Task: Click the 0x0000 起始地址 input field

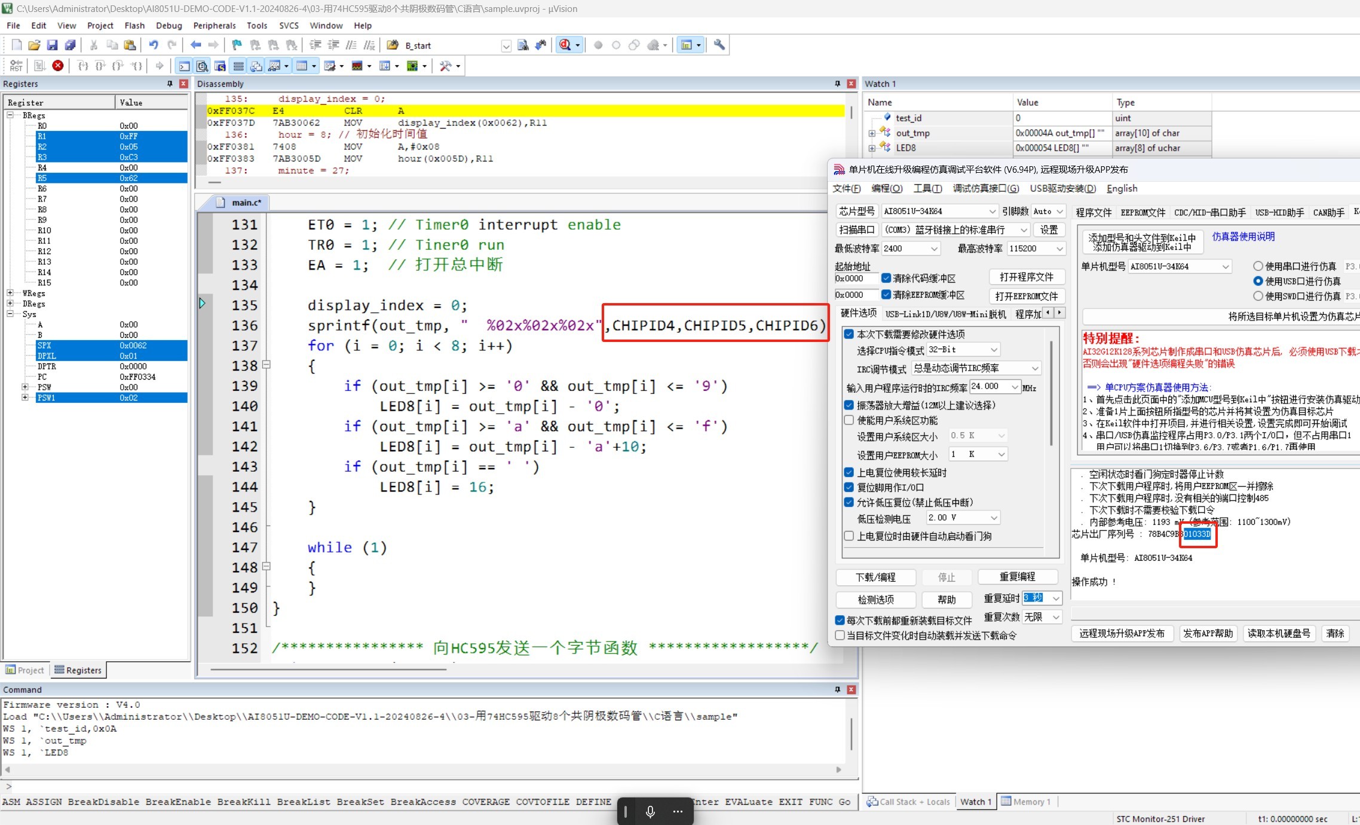Action: pyautogui.click(x=856, y=278)
